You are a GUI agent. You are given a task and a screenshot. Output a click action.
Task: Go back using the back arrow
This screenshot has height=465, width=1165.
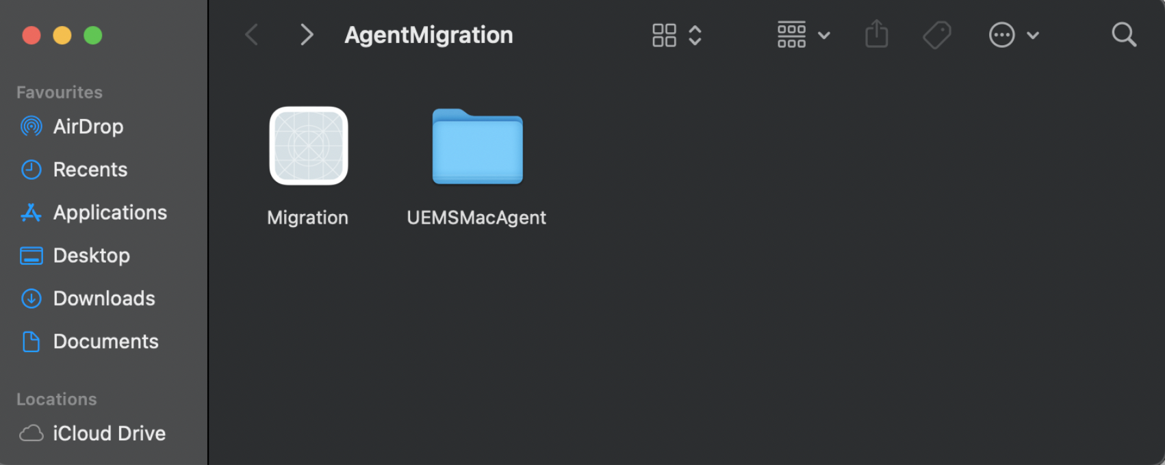(251, 34)
